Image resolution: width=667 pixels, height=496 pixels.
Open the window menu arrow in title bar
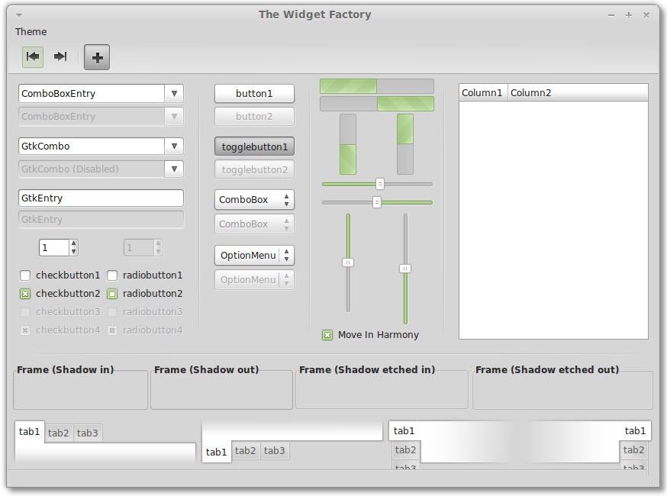pyautogui.click(x=19, y=15)
